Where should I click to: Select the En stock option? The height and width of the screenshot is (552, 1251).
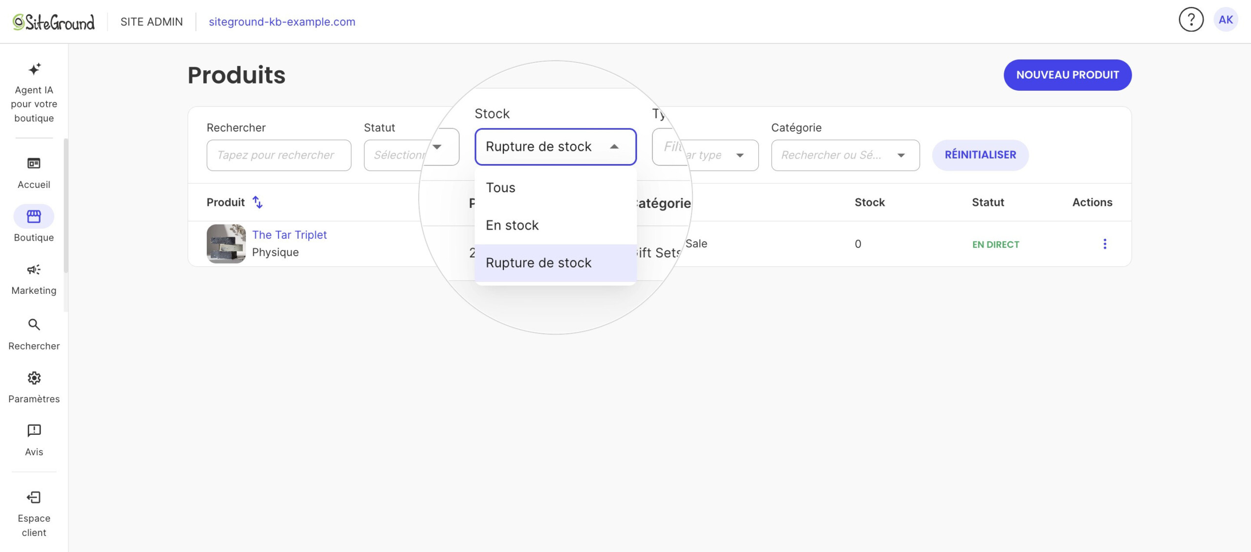click(x=555, y=225)
